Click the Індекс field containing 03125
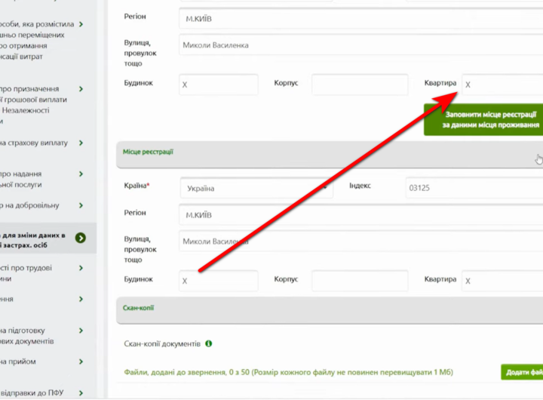 (472, 187)
